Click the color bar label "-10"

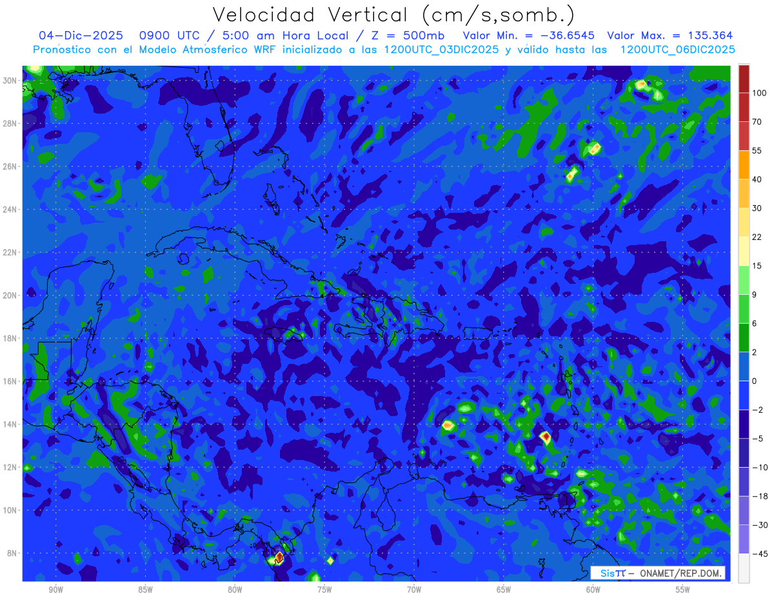(759, 467)
